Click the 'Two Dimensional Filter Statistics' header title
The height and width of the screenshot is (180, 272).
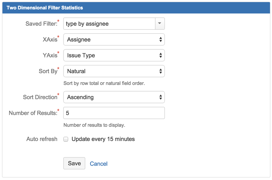pyautogui.click(x=45, y=8)
